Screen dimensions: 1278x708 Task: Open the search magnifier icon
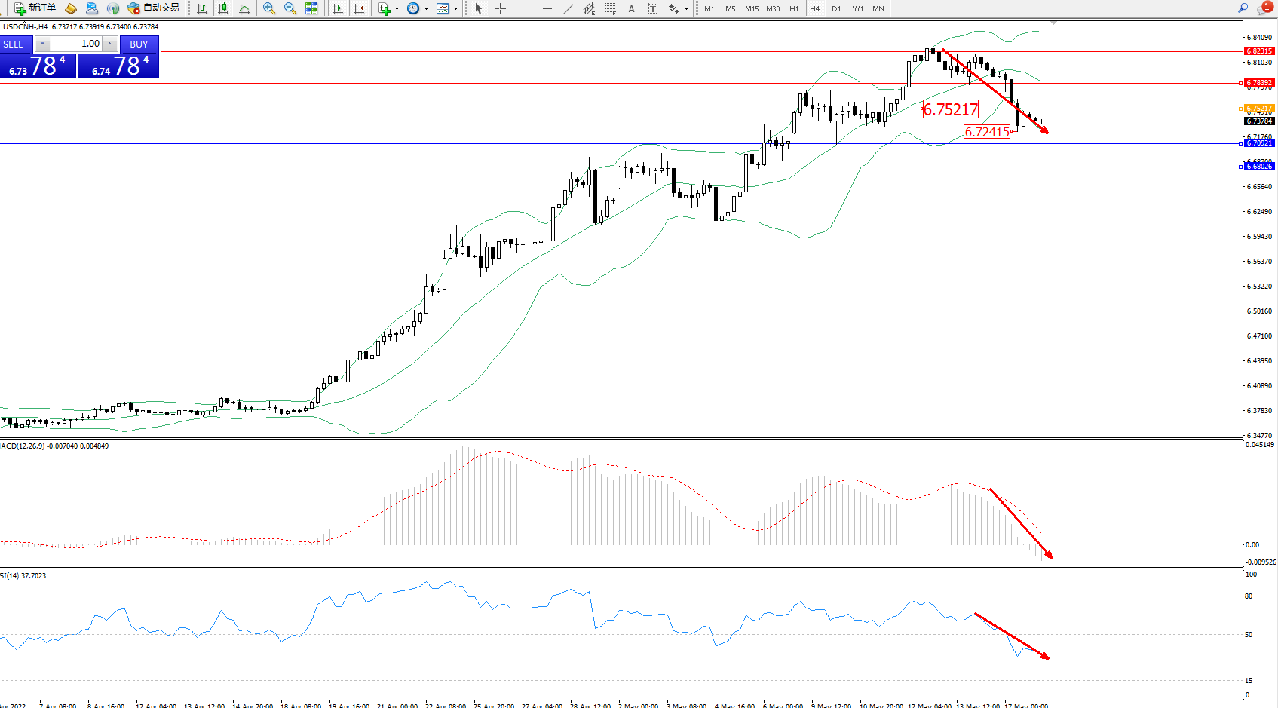(1243, 8)
